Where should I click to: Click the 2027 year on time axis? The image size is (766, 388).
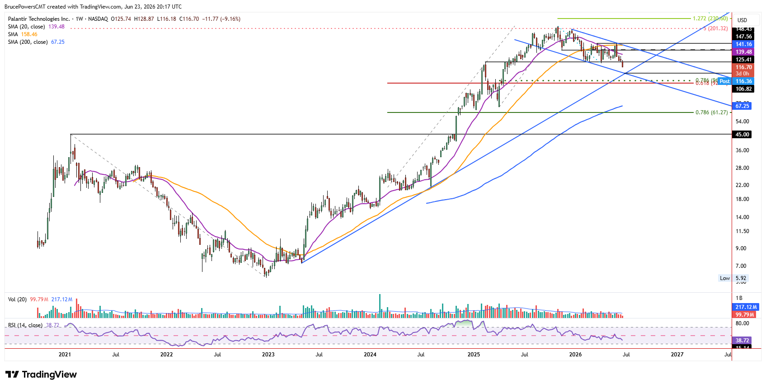[677, 355]
